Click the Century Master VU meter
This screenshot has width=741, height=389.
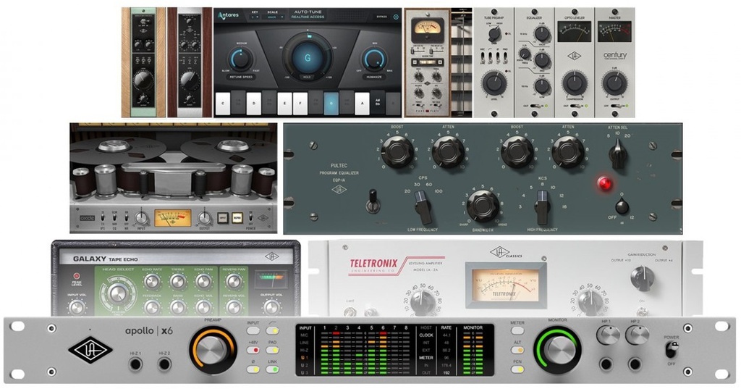tap(614, 32)
